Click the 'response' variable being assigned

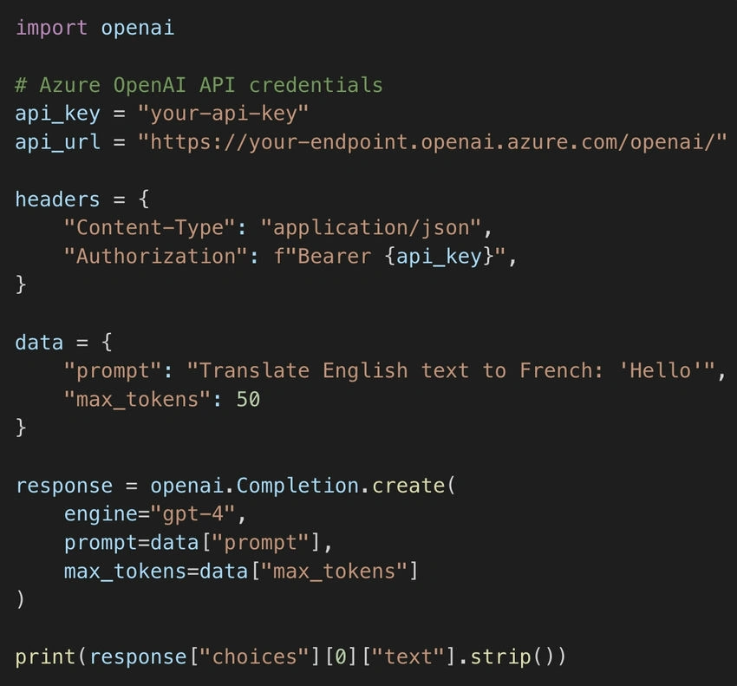pos(64,486)
